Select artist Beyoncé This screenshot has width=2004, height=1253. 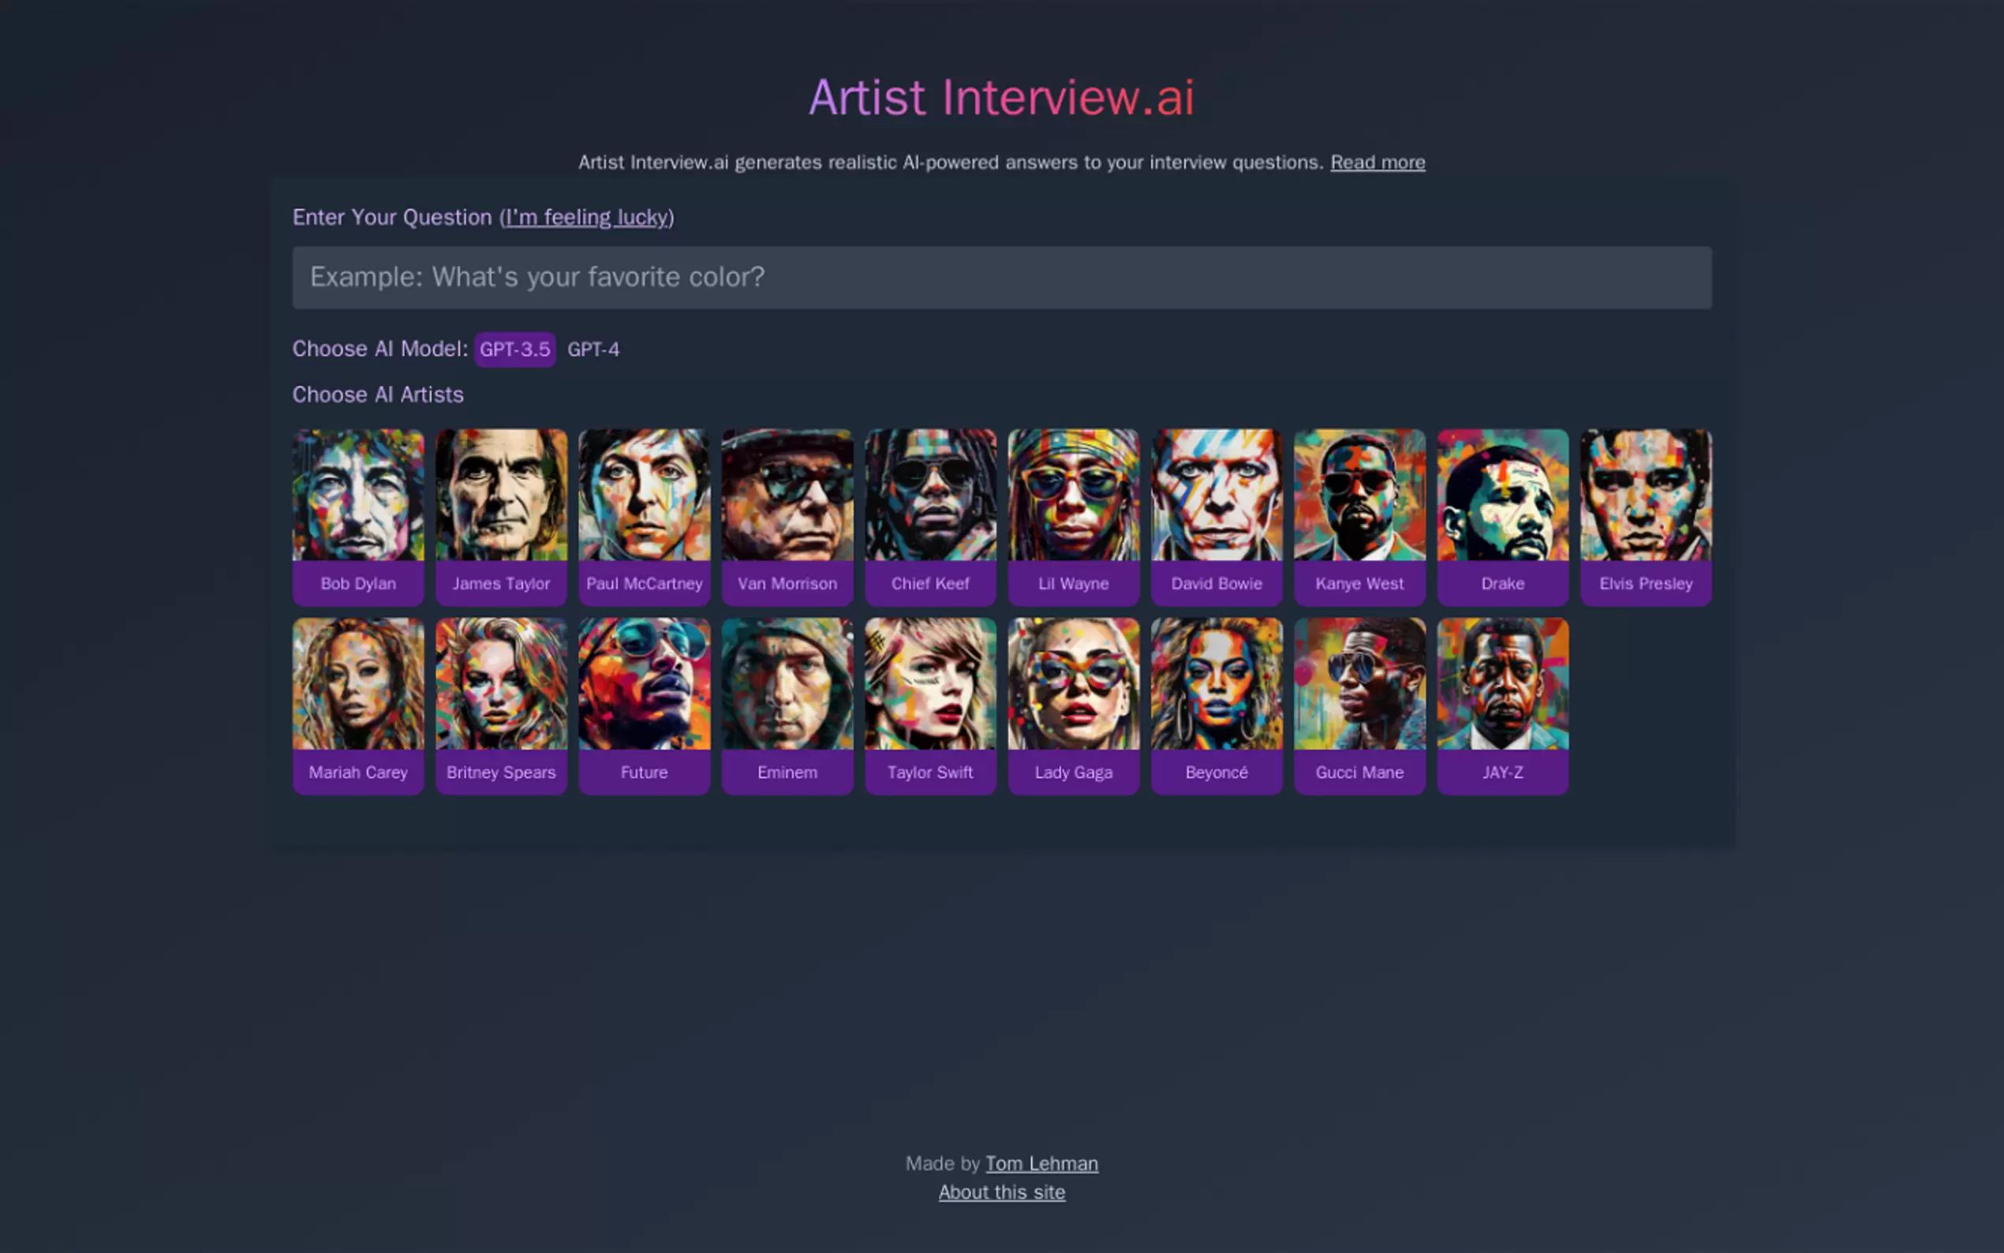coord(1216,706)
